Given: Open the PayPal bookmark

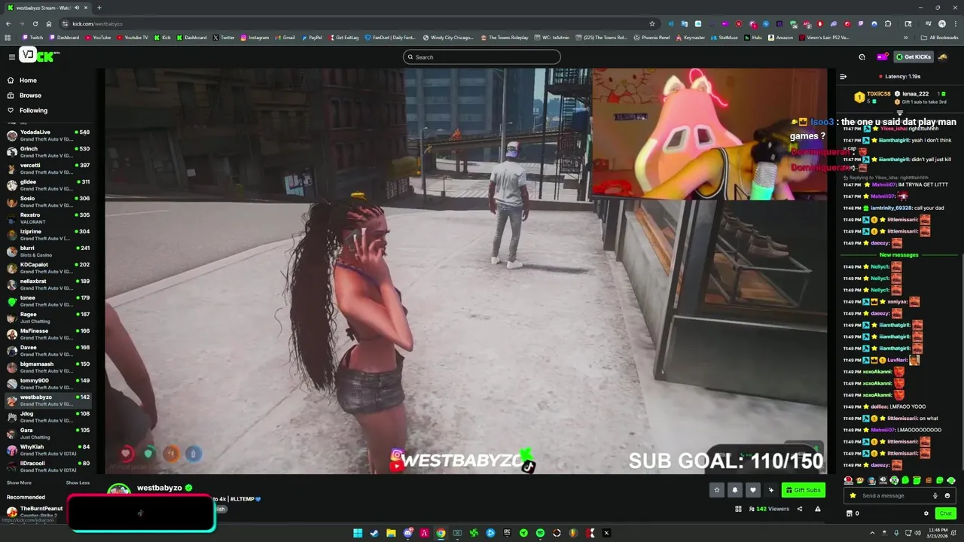Looking at the screenshot, I should [x=312, y=38].
